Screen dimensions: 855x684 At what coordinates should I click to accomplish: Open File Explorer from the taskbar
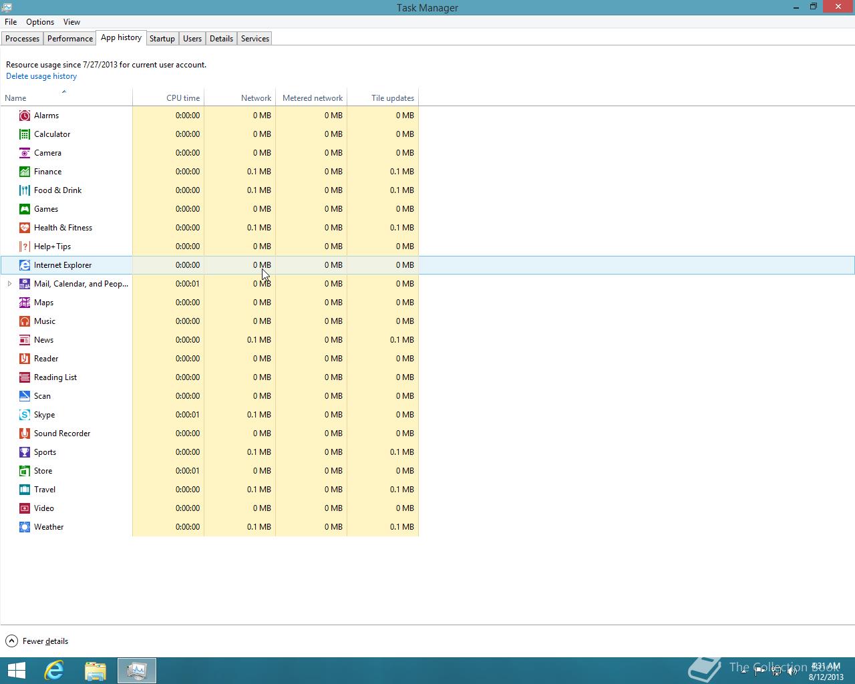pyautogui.click(x=96, y=671)
